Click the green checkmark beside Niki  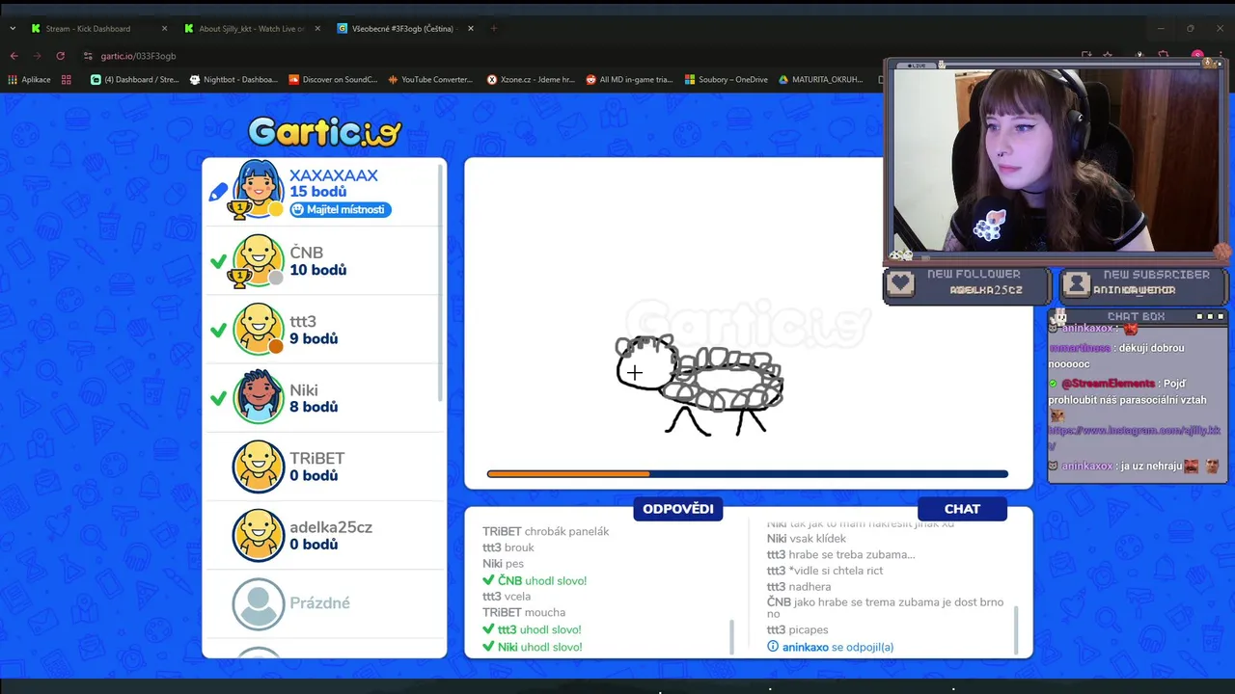(218, 398)
